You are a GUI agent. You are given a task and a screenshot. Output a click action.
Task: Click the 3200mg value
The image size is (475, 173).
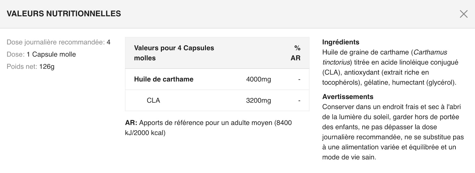point(258,101)
